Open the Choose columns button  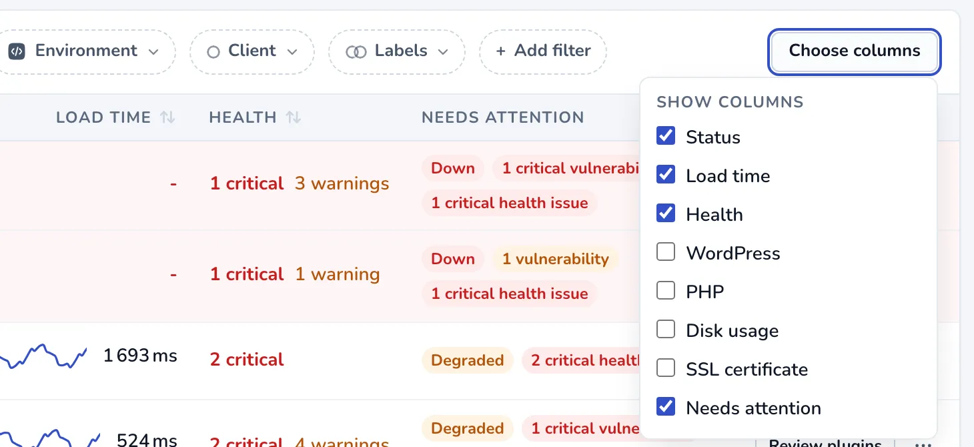[x=854, y=51]
